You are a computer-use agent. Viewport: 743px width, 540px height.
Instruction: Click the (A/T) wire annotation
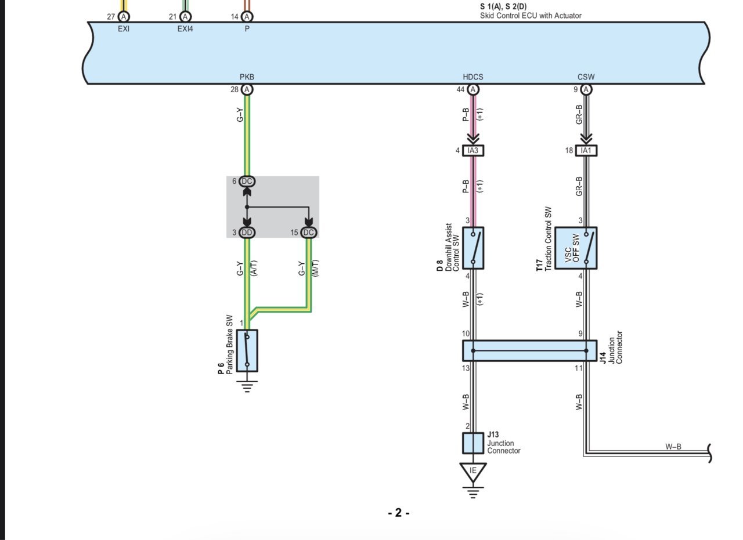[254, 267]
